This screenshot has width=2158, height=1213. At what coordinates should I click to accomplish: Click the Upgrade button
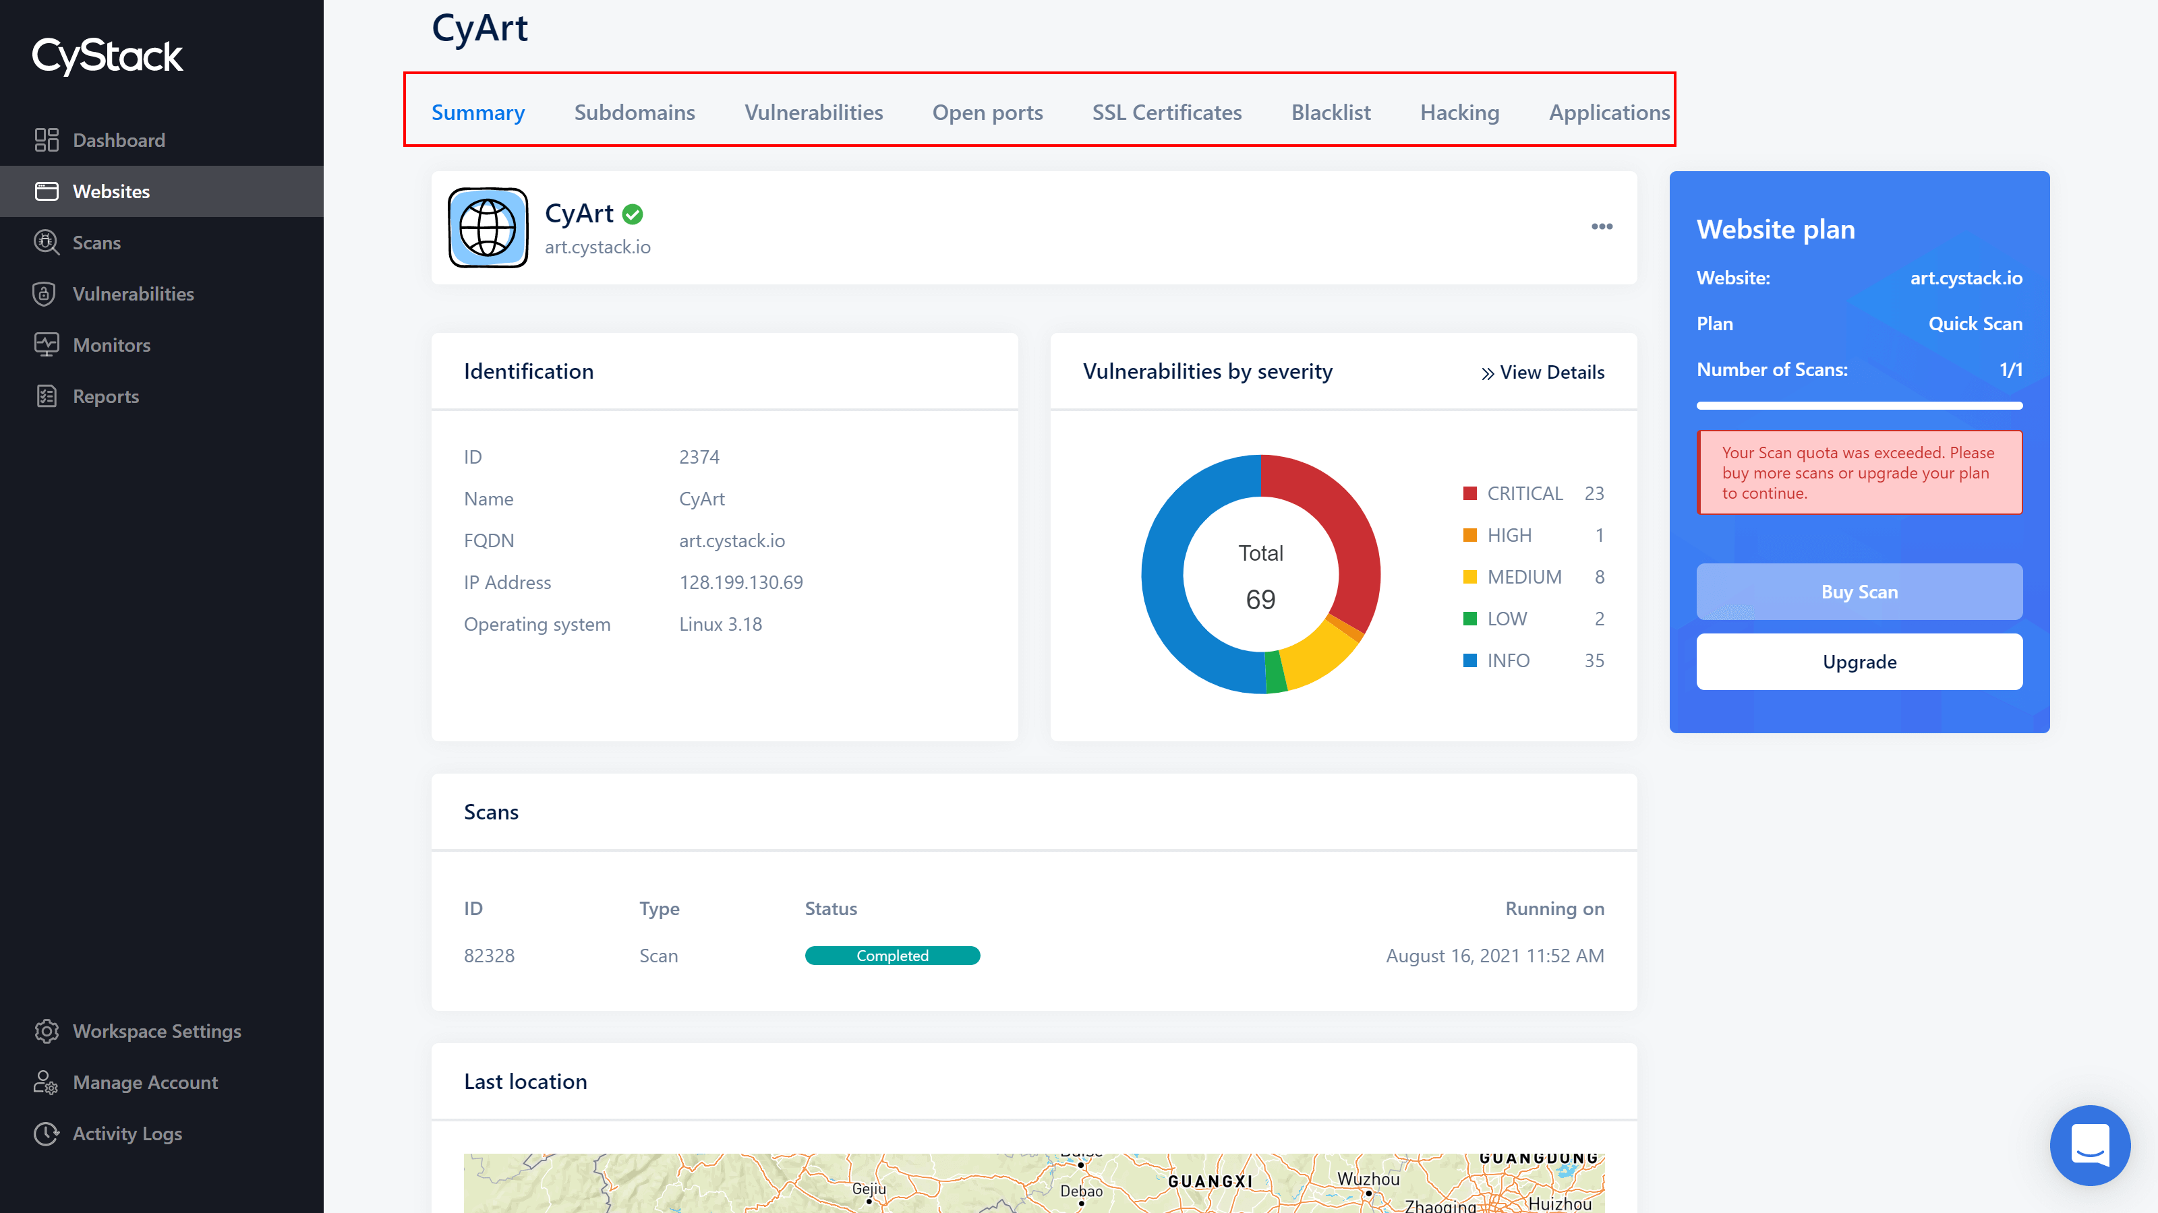click(1859, 661)
